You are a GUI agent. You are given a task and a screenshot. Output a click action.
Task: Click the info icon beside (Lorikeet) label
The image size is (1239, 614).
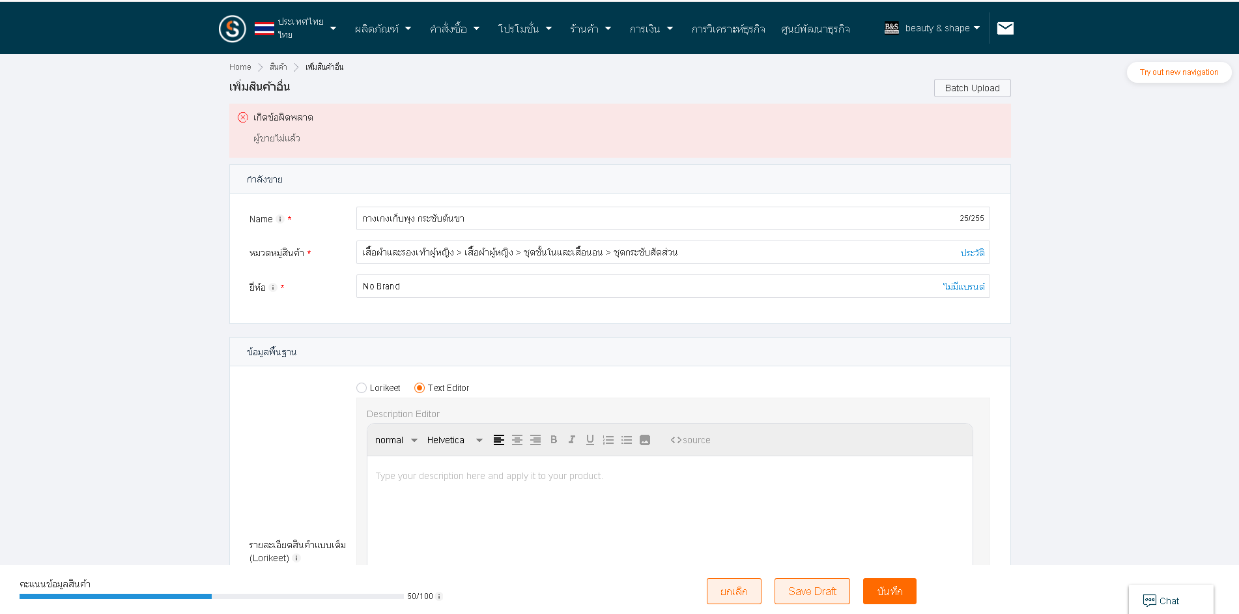point(296,558)
